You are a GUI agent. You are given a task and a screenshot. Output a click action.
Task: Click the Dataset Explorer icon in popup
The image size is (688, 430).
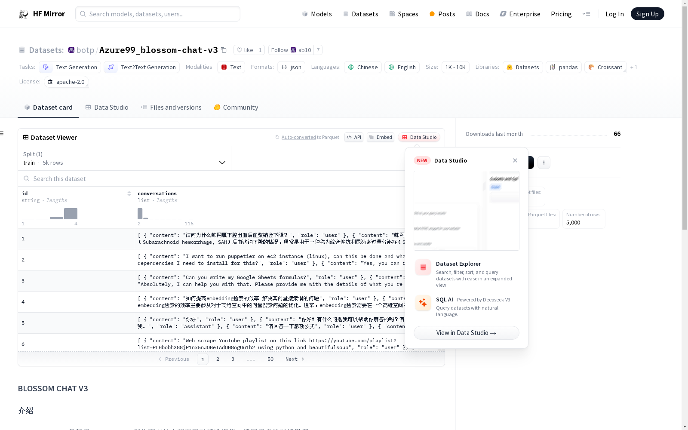tap(423, 267)
